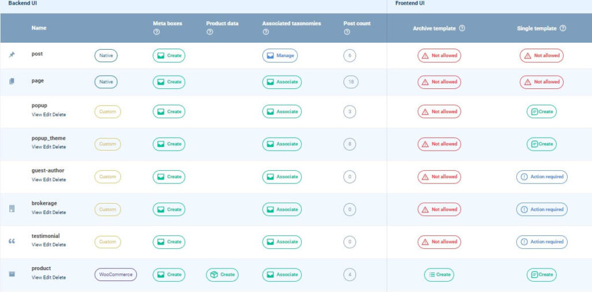Open the Associated taxonomies help icon

[x=266, y=32]
